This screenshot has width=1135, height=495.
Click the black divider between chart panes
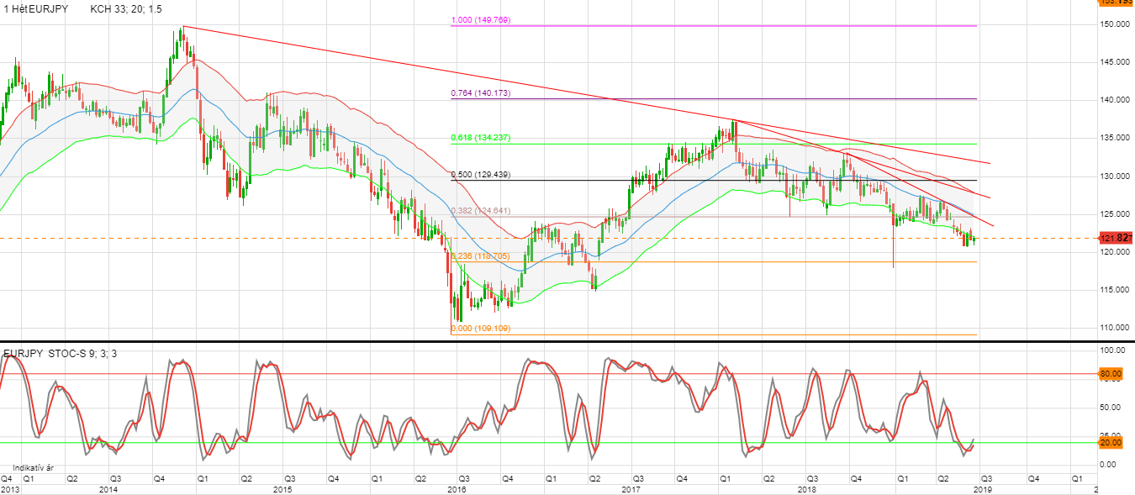pos(546,341)
